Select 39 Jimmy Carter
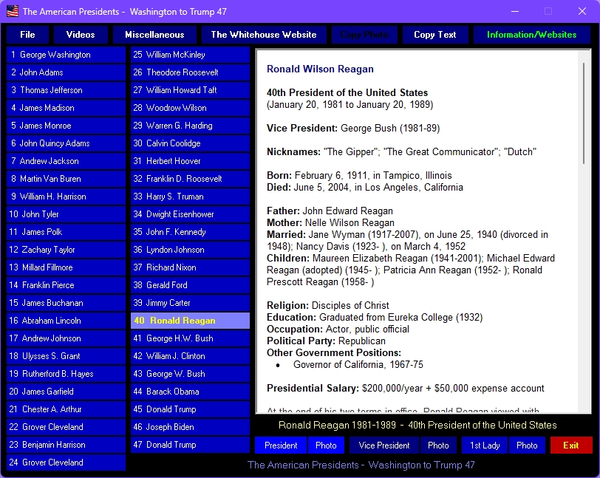Viewport: 600px width, 478px height. click(190, 303)
